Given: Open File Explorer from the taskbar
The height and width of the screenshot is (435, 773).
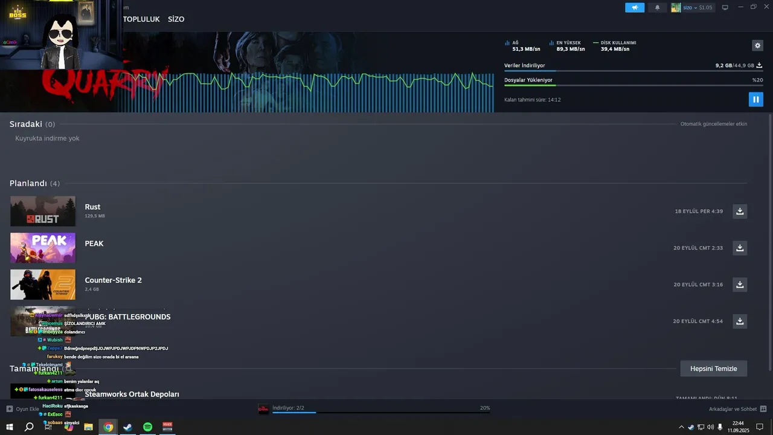Looking at the screenshot, I should tap(88, 427).
